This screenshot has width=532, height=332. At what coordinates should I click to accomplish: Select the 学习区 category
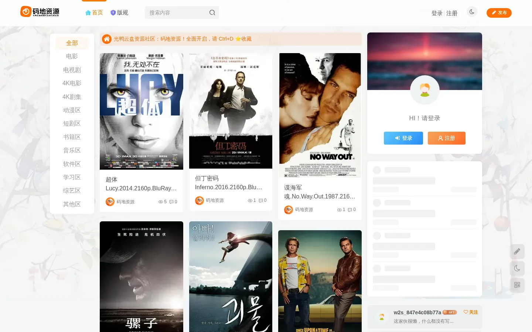click(x=72, y=177)
